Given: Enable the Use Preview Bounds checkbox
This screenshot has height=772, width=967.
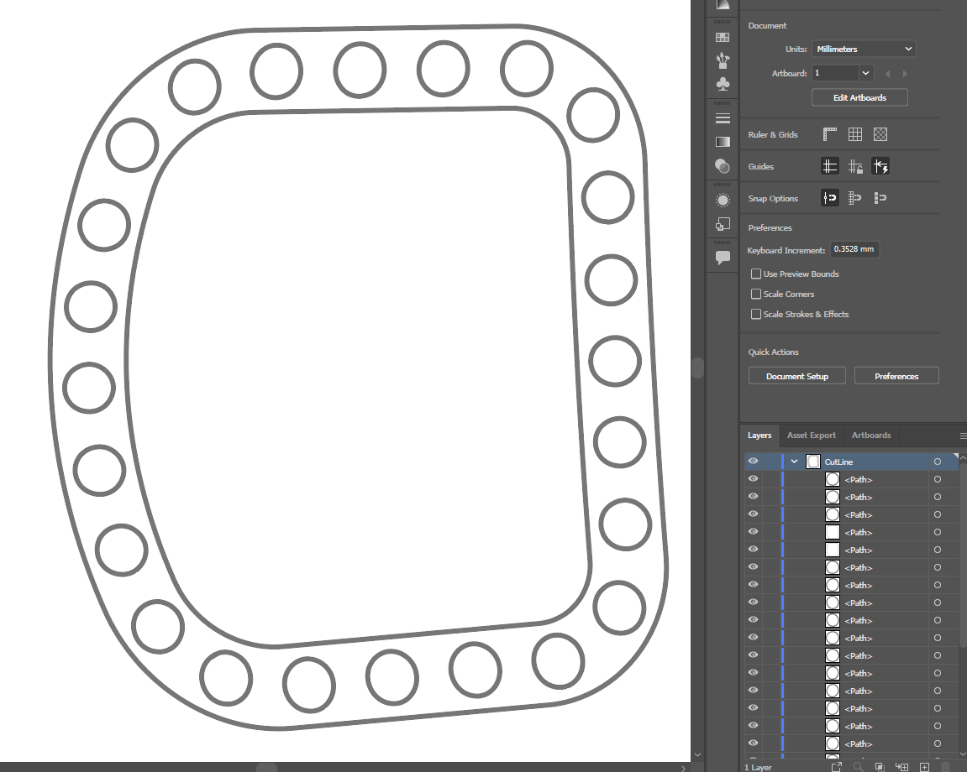Looking at the screenshot, I should 756,274.
